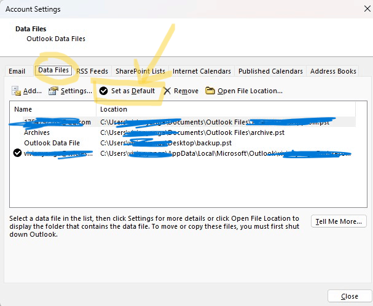Image resolution: width=373 pixels, height=306 pixels.
Task: Select the Outlook Data File row
Action: (x=183, y=143)
